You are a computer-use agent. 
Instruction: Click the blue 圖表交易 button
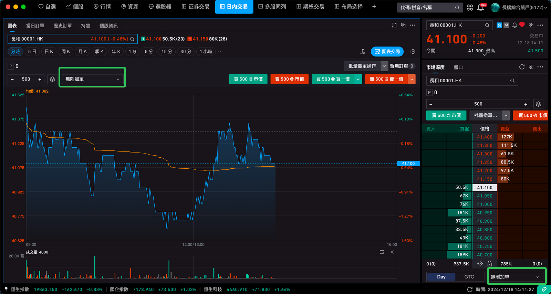pos(387,52)
